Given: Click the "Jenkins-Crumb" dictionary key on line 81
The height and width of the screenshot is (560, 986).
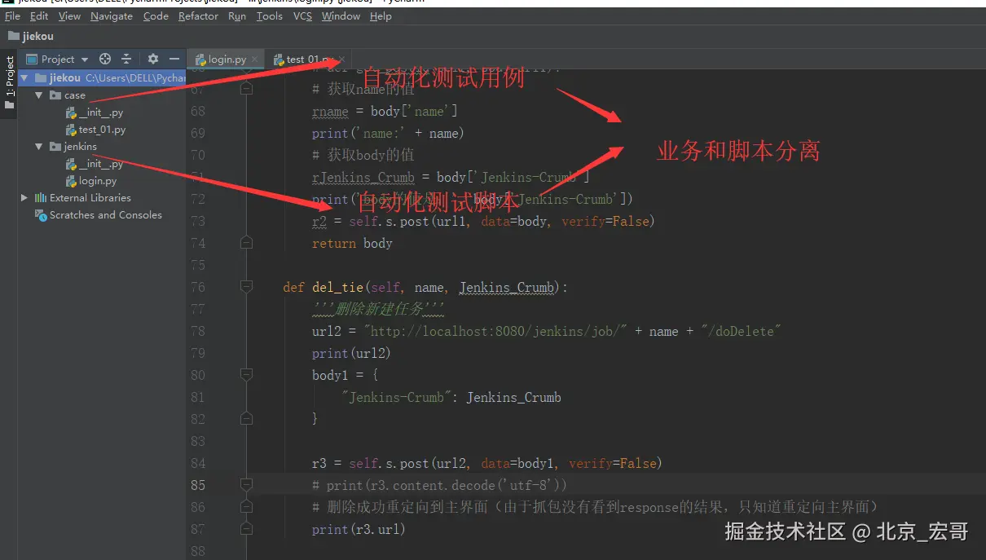Looking at the screenshot, I should pyautogui.click(x=397, y=397).
